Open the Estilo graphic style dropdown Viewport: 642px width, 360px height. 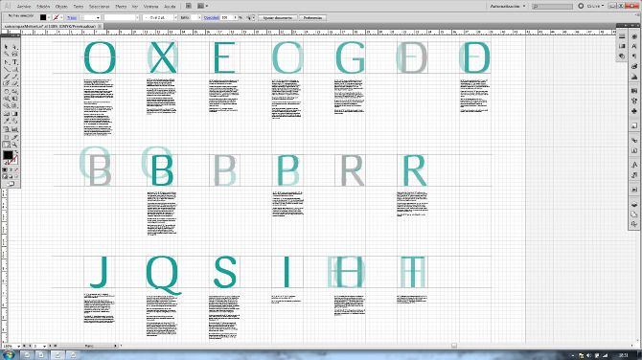point(199,17)
